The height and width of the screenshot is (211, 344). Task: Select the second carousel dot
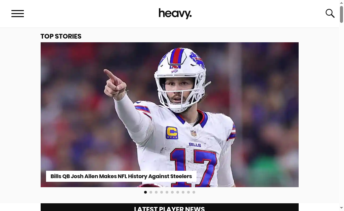click(x=151, y=192)
